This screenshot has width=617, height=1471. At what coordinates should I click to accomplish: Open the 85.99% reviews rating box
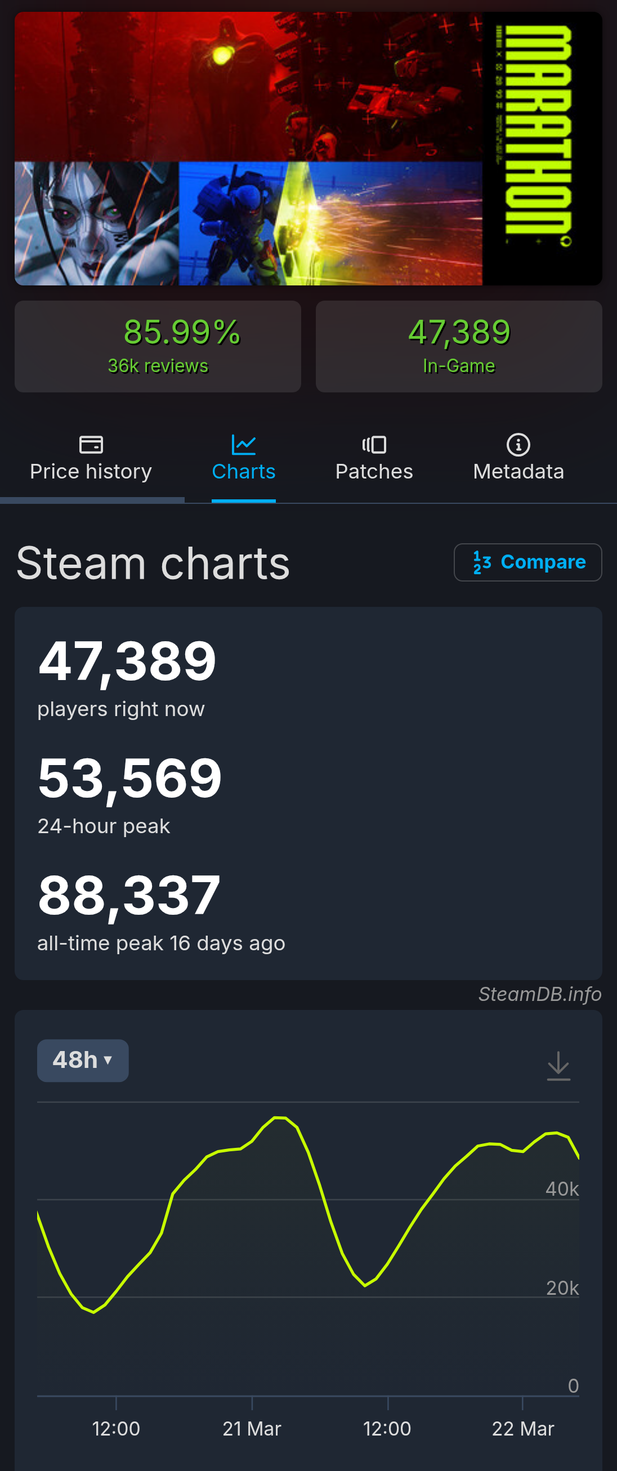[158, 347]
